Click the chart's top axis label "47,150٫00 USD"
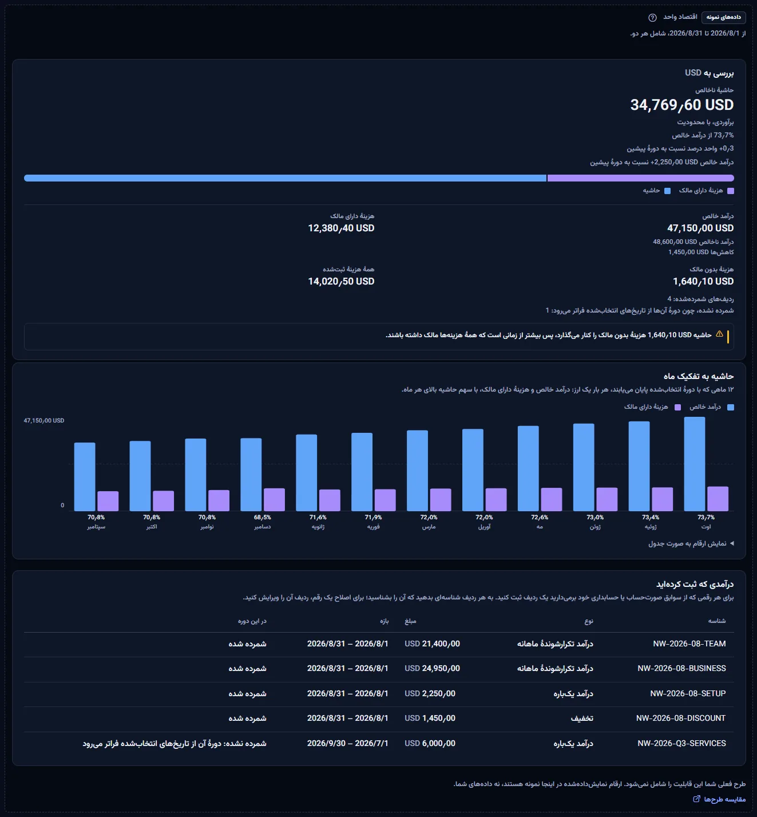 click(x=44, y=421)
